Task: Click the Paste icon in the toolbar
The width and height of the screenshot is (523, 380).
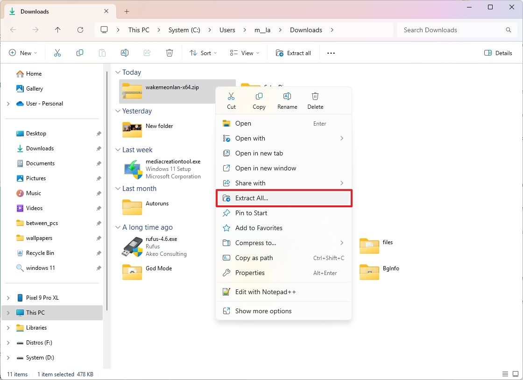Action: pos(102,53)
